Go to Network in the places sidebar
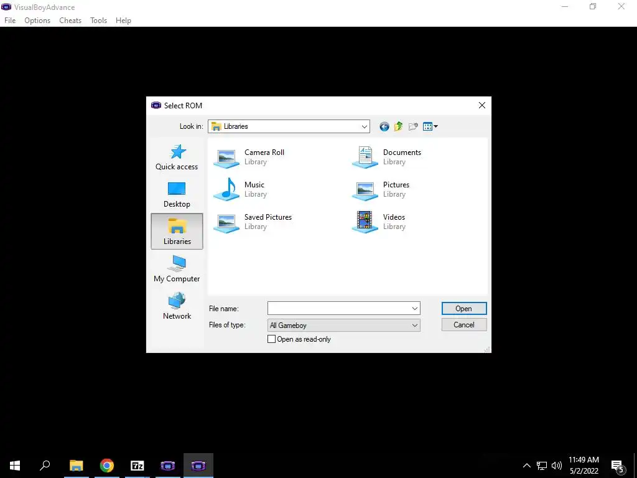The height and width of the screenshot is (478, 637). 177,306
